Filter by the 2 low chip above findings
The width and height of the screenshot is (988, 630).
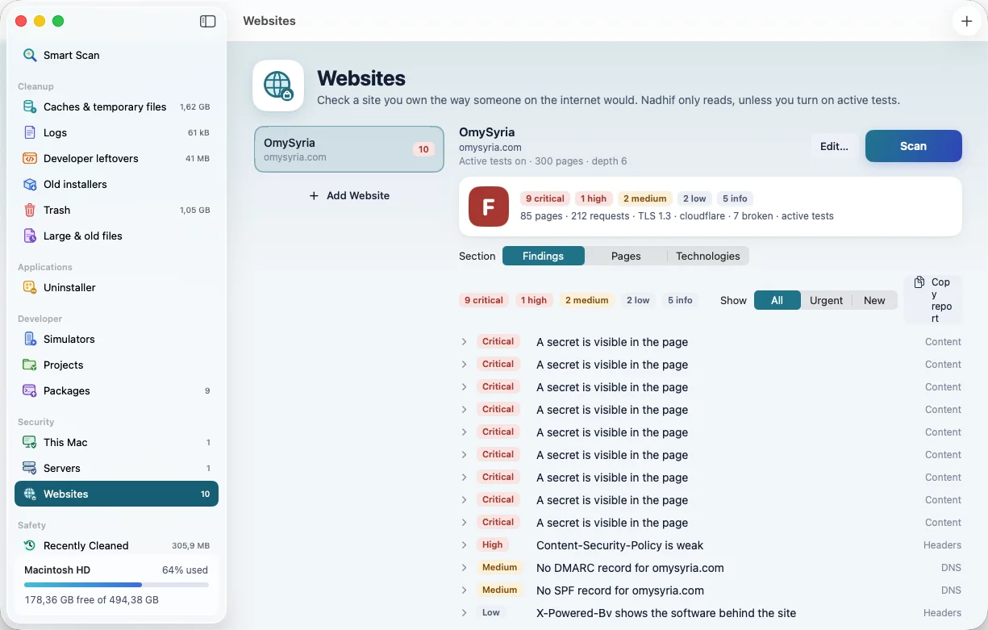click(x=638, y=300)
